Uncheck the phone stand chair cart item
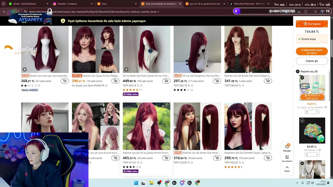 302,78
